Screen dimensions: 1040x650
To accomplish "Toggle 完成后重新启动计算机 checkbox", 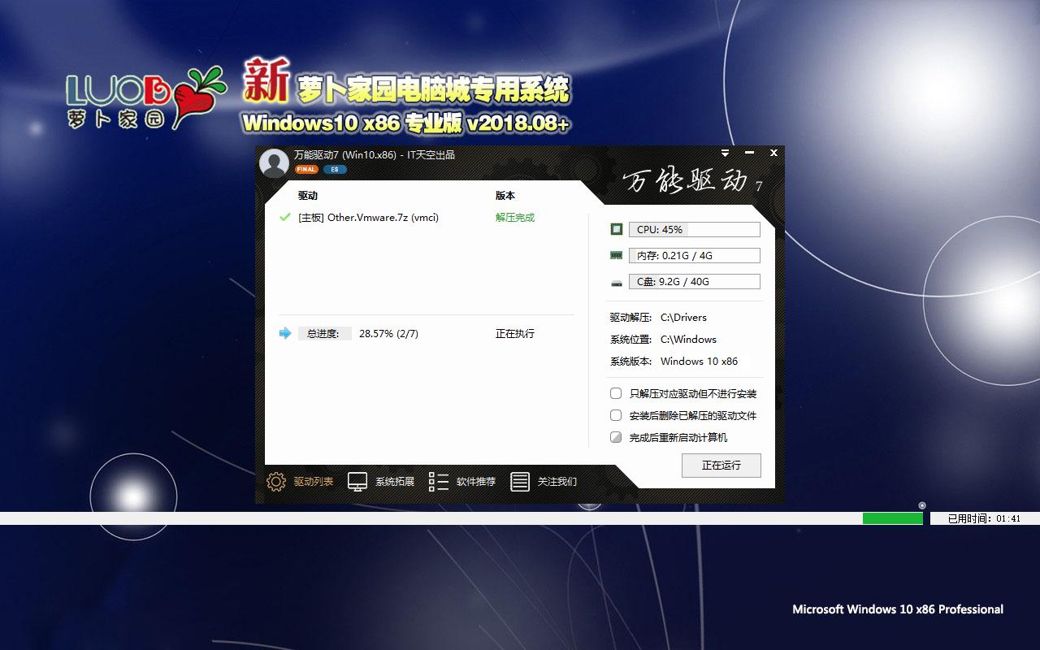I will coord(616,438).
